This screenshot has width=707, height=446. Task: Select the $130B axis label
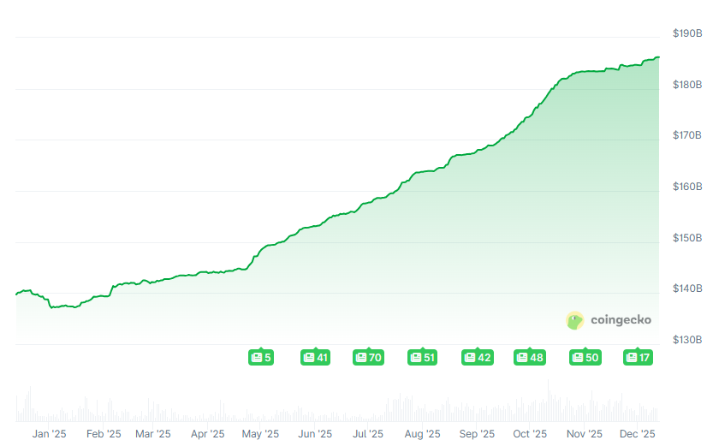pos(686,340)
